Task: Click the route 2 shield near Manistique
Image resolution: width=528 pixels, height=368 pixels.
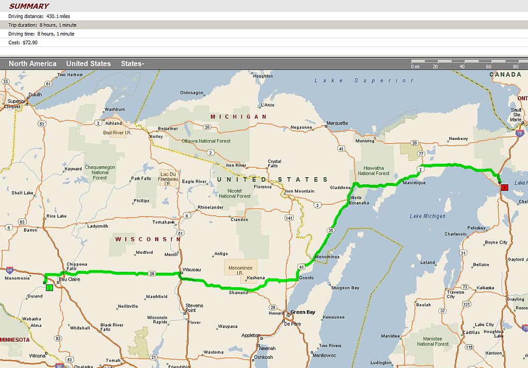Action: (x=421, y=169)
